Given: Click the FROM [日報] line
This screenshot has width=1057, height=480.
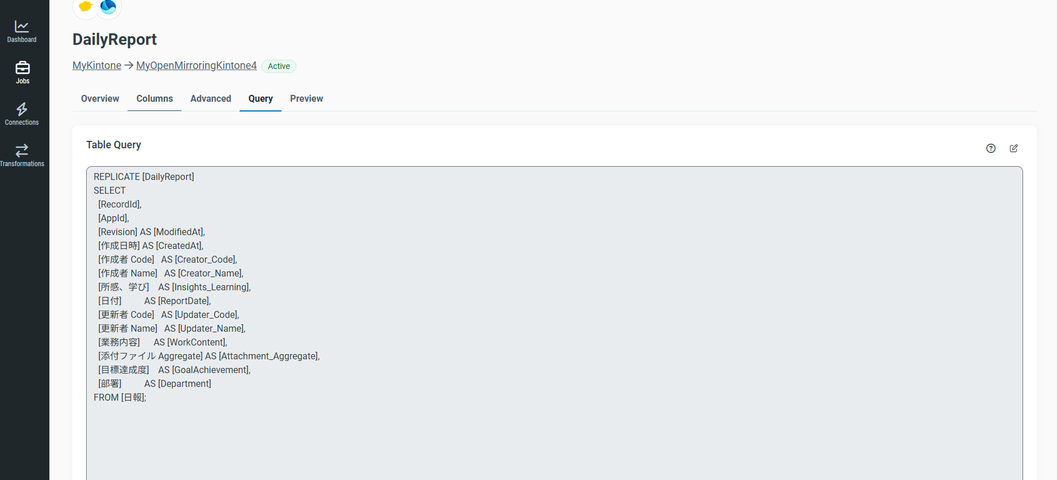Looking at the screenshot, I should click(x=120, y=397).
